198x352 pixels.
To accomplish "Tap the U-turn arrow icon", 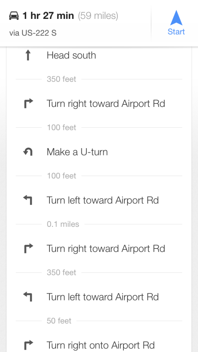I will point(28,152).
